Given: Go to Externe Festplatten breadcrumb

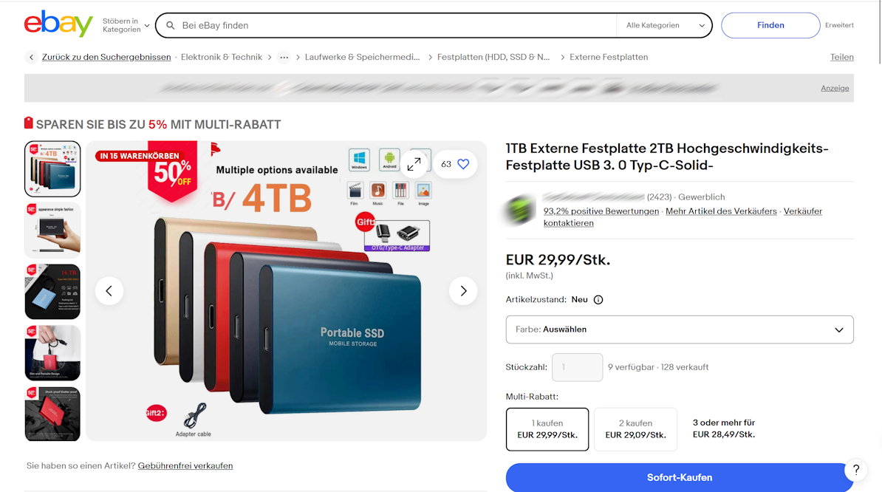Looking at the screenshot, I should (x=609, y=57).
